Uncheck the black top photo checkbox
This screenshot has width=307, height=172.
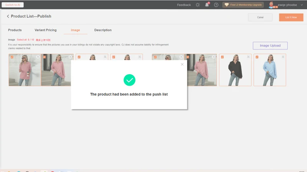(x=222, y=57)
